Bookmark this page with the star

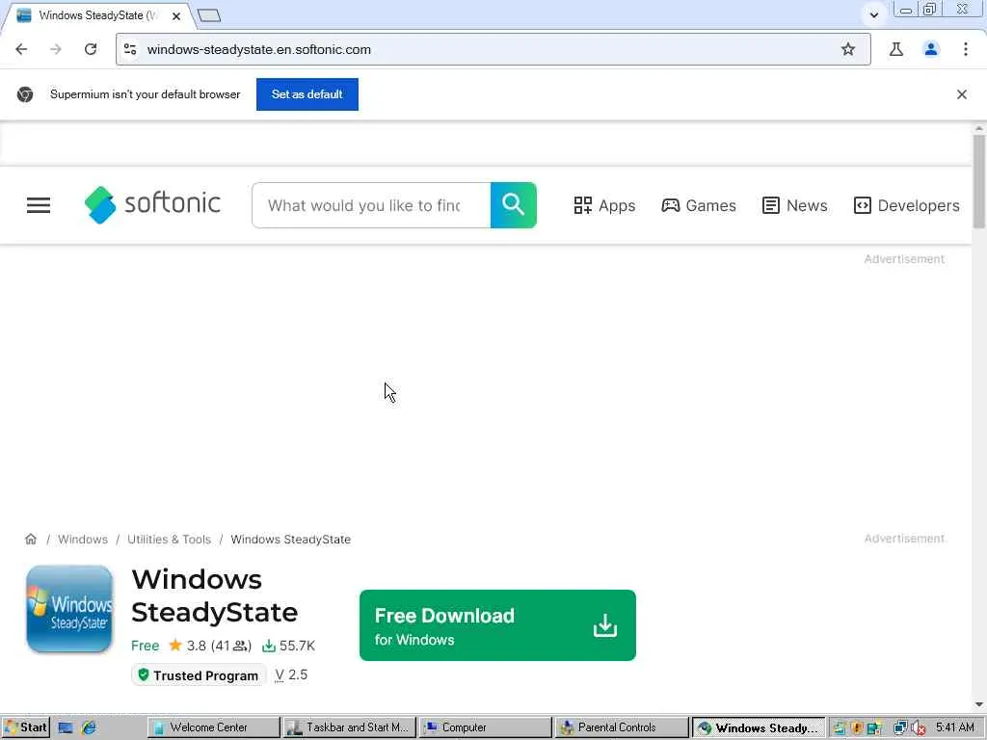pos(848,49)
